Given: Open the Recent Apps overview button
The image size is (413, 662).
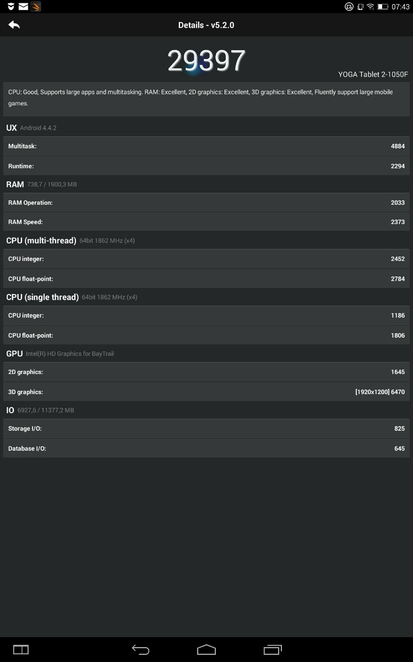Looking at the screenshot, I should click(x=273, y=649).
